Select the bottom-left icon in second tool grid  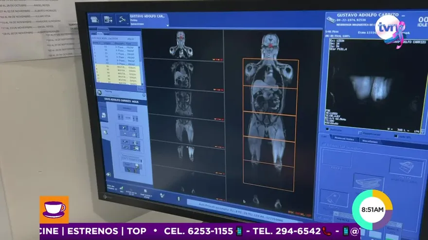pyautogui.click(x=126, y=147)
